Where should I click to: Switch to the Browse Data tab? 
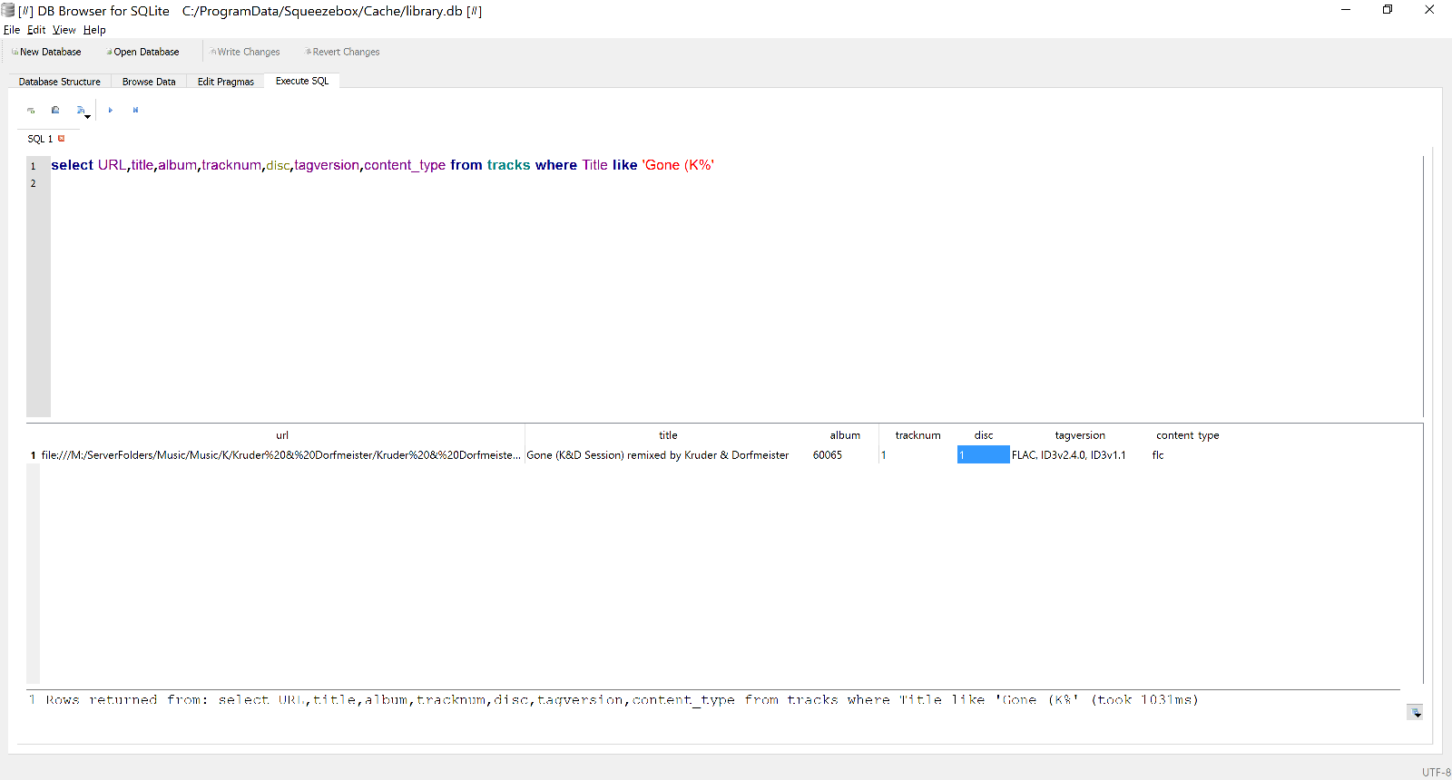(149, 82)
